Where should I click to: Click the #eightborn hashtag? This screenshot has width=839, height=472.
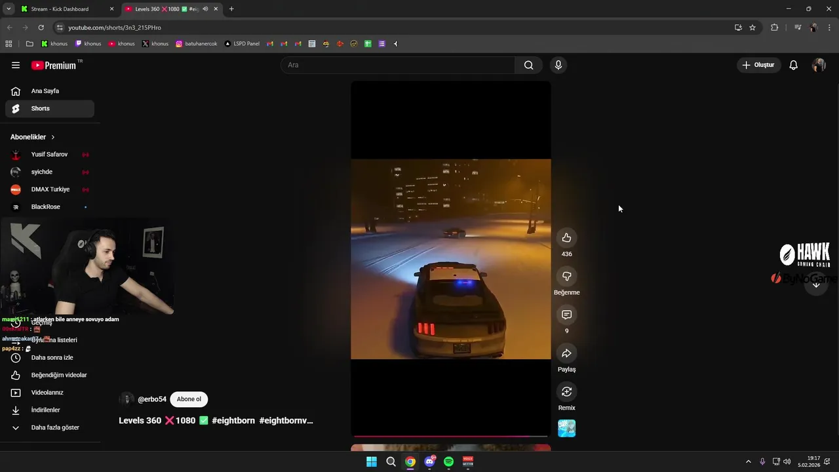click(233, 421)
